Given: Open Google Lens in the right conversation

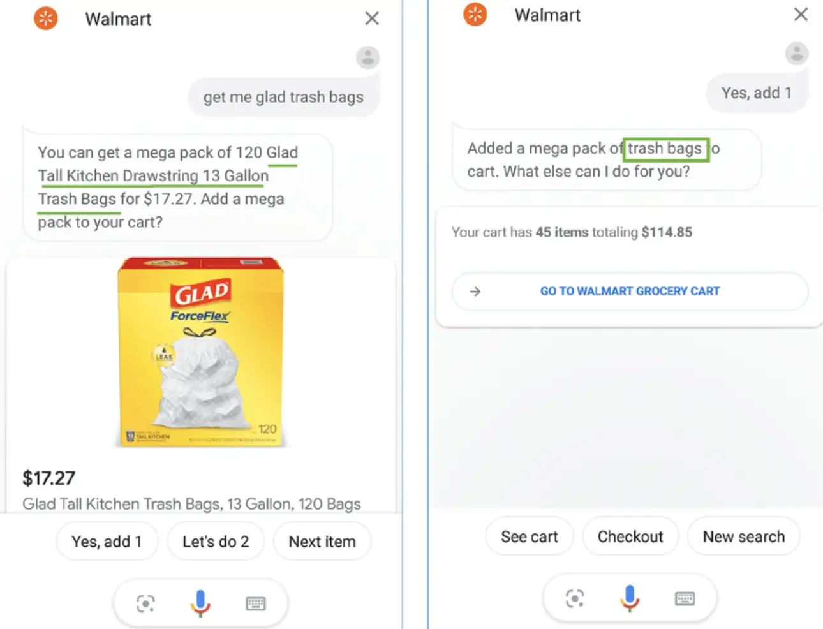Looking at the screenshot, I should (575, 598).
